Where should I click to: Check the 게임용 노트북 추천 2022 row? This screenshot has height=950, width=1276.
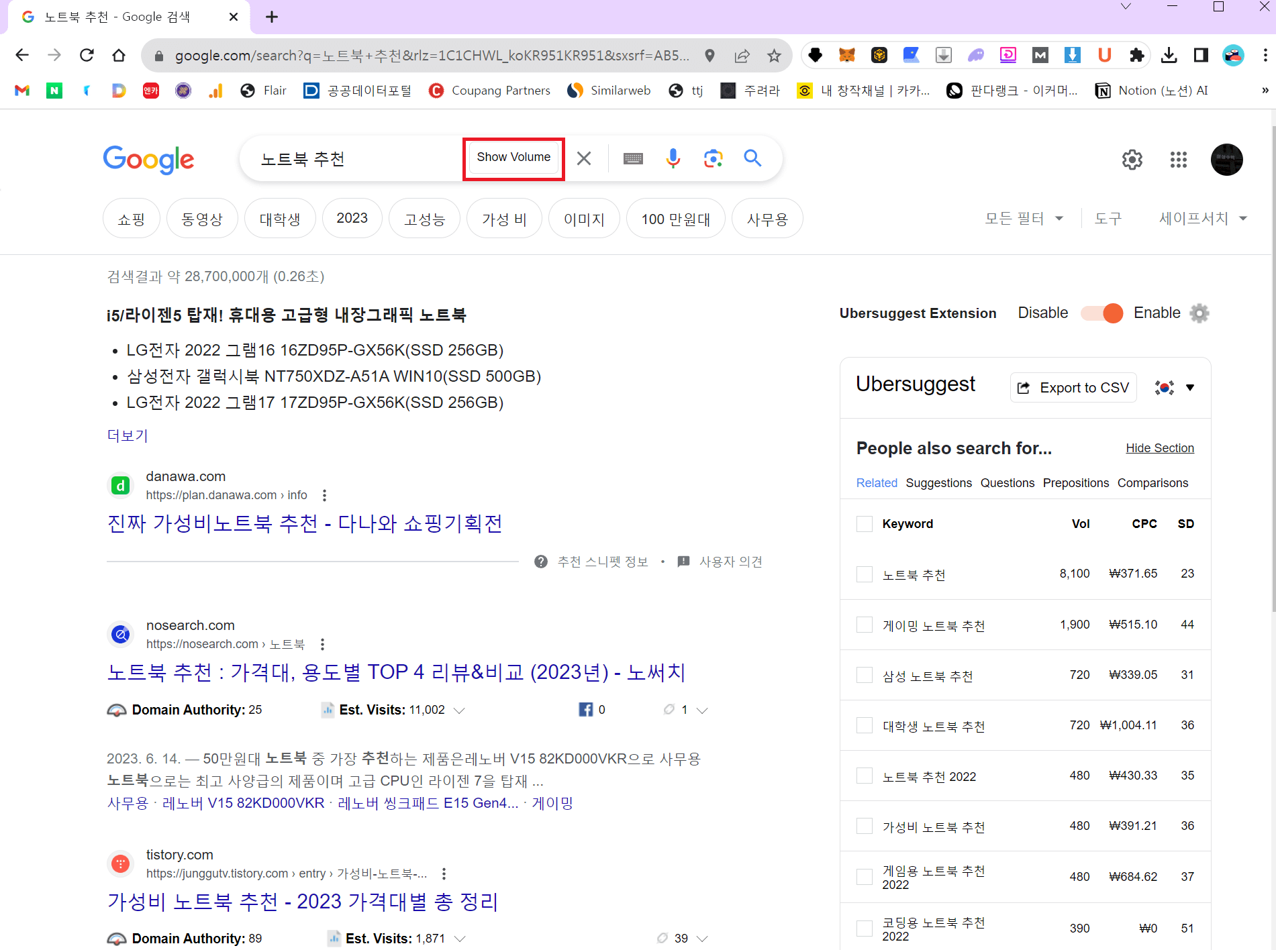[865, 877]
